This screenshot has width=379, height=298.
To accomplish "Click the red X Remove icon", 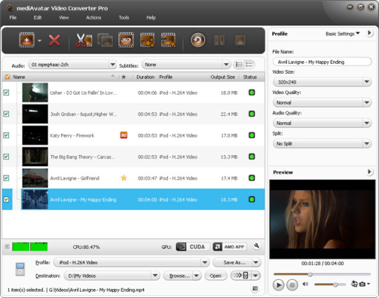I will pos(54,40).
